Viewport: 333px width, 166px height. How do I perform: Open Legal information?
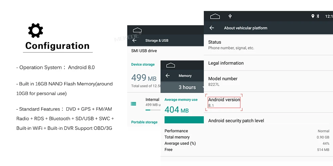(268, 63)
